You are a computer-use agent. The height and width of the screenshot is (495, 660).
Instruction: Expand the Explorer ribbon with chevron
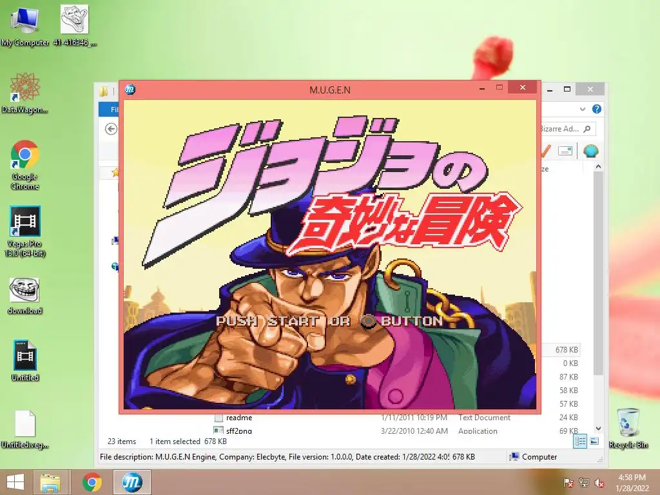[583, 109]
